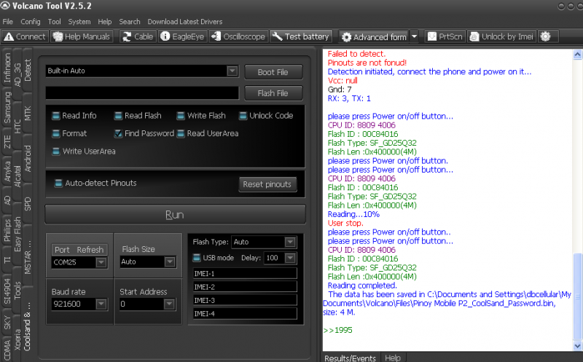This screenshot has width=583, height=362.
Task: Open the Flash Size Auto dropdown
Action: [170, 262]
